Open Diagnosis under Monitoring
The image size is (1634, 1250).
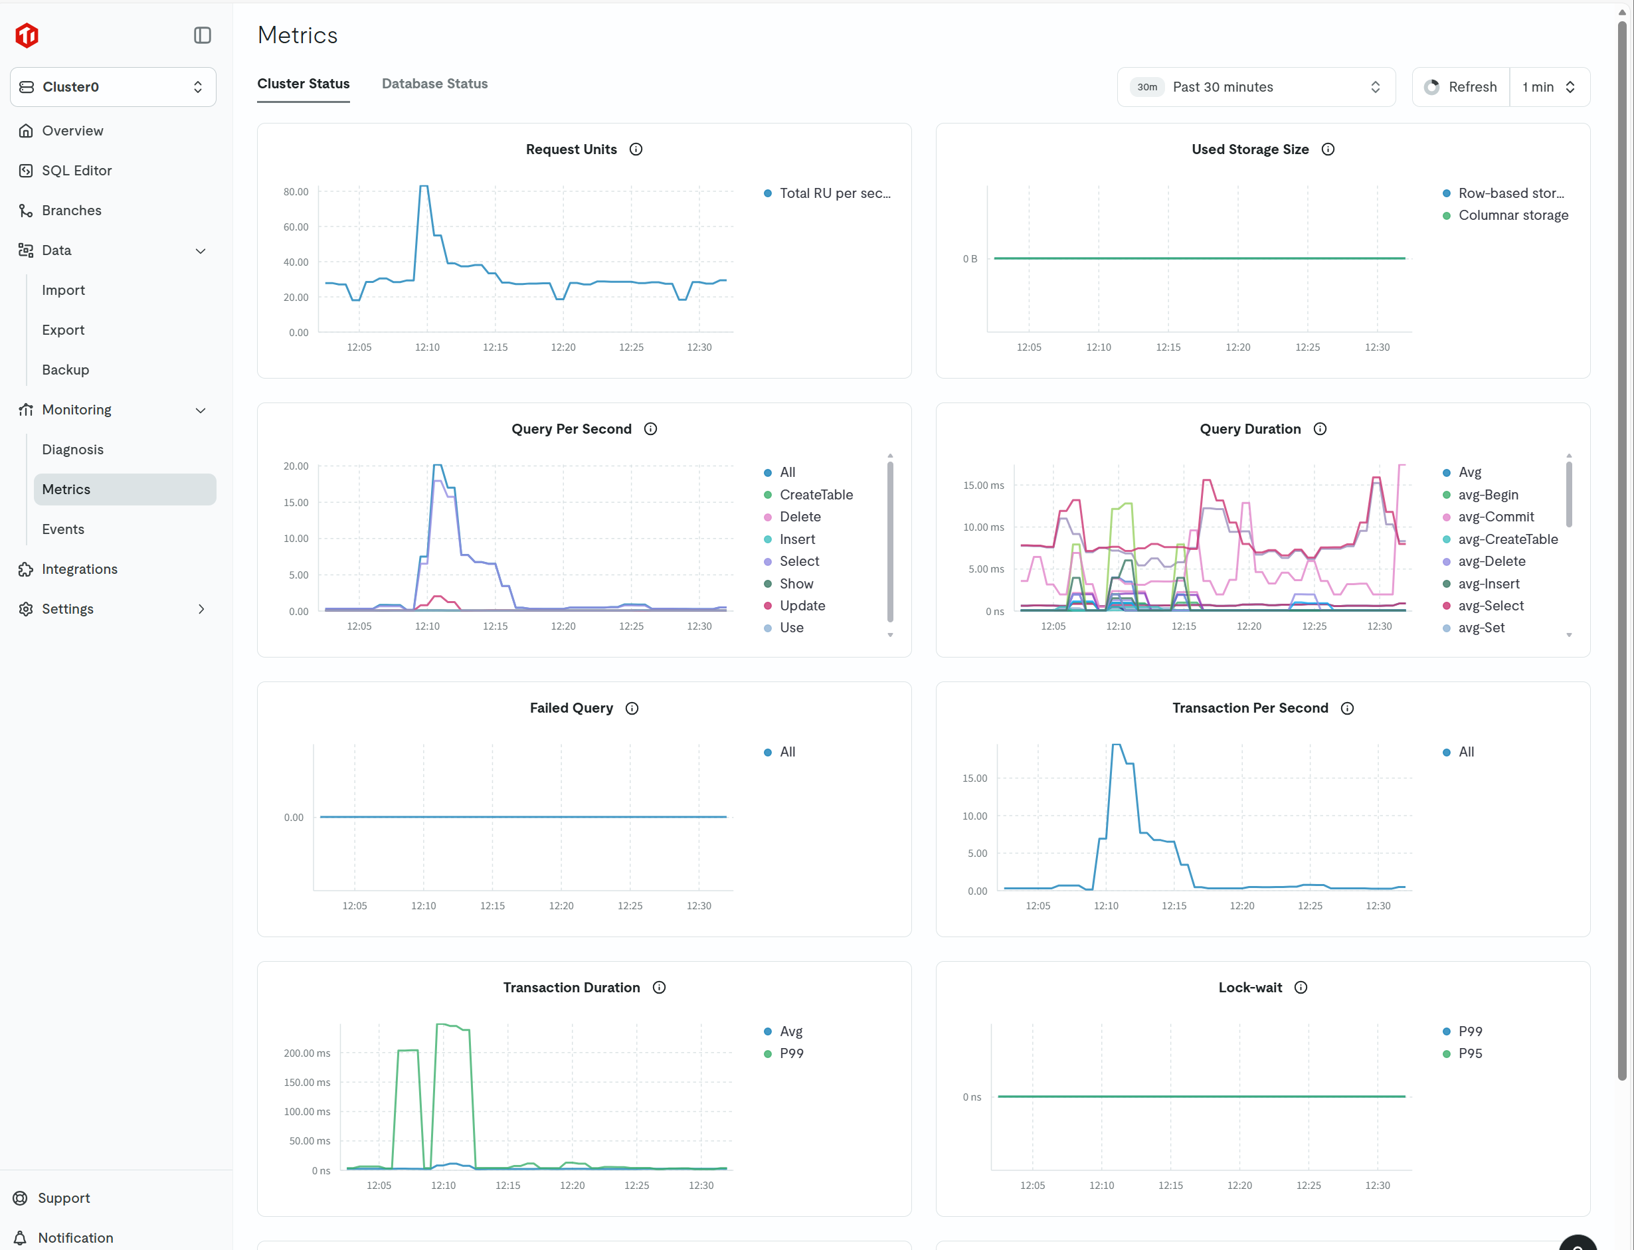coord(73,450)
